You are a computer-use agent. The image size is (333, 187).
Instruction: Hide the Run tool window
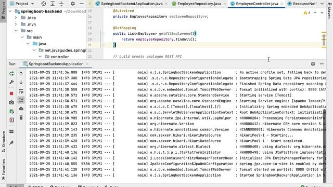tap(322, 64)
